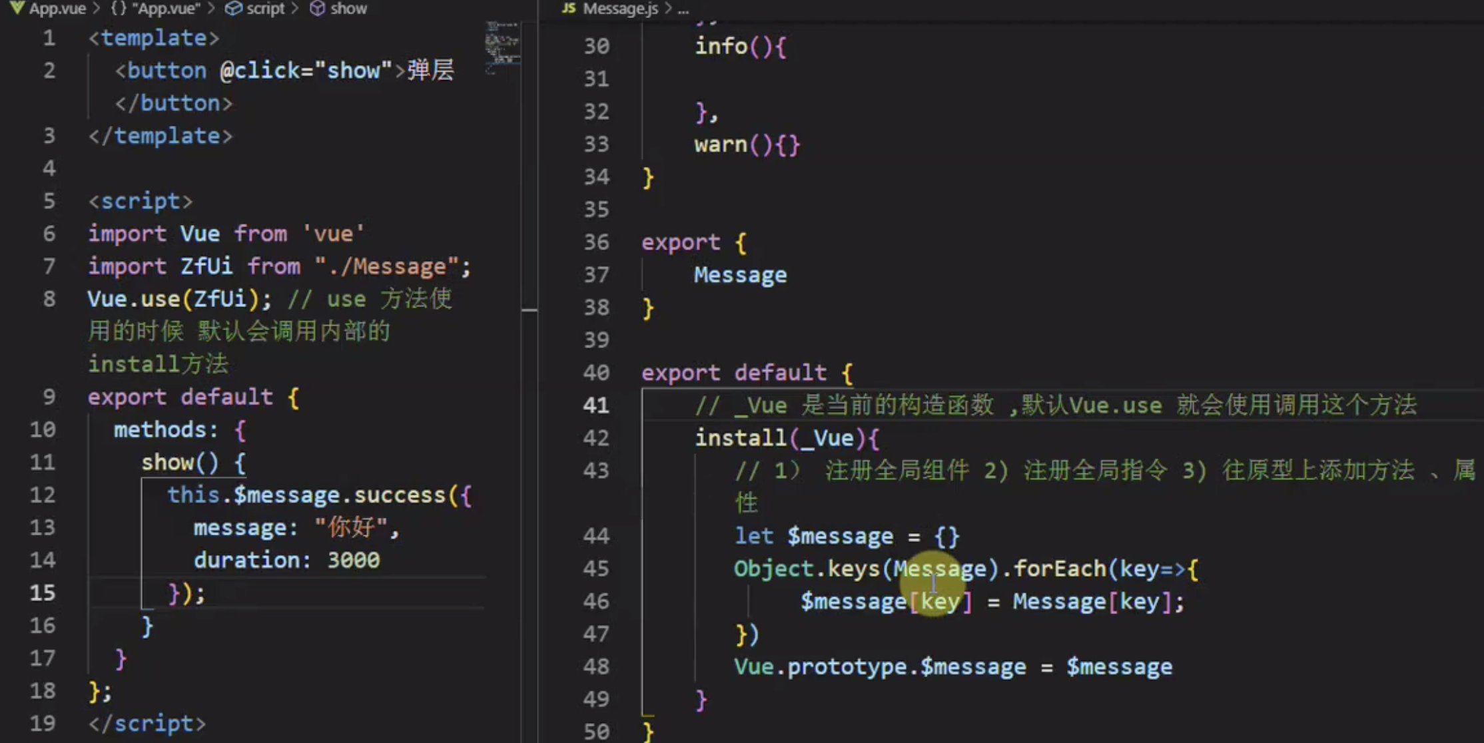Click line number 41 in Message.js
The image size is (1484, 743).
pyautogui.click(x=596, y=405)
